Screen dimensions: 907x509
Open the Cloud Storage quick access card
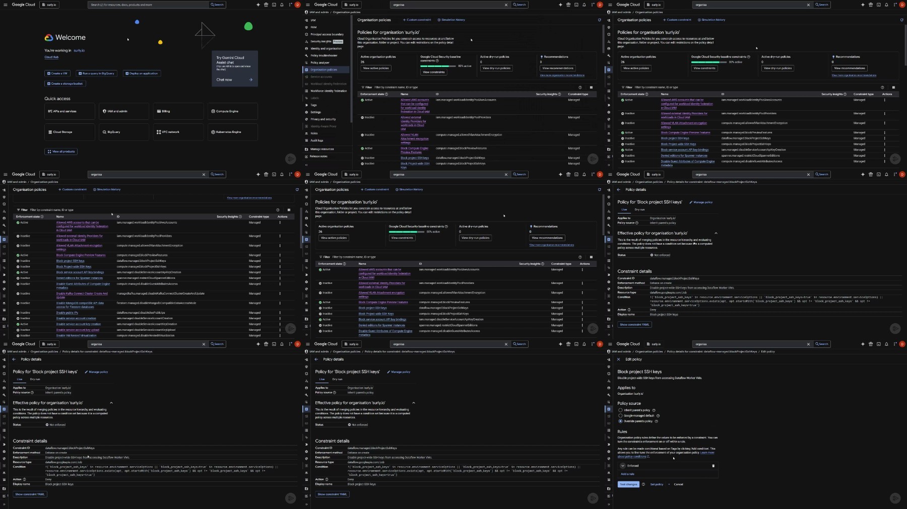(x=70, y=132)
